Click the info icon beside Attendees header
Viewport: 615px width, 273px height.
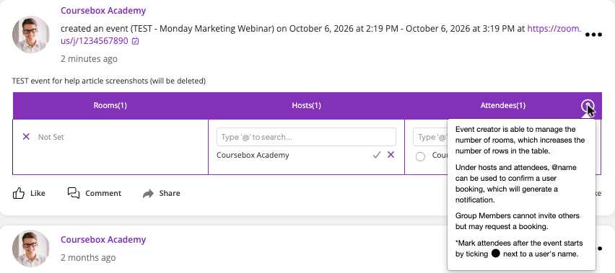tap(588, 106)
